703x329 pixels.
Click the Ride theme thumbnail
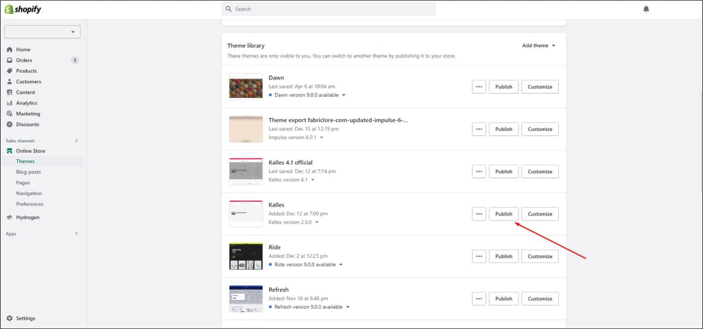click(x=245, y=256)
